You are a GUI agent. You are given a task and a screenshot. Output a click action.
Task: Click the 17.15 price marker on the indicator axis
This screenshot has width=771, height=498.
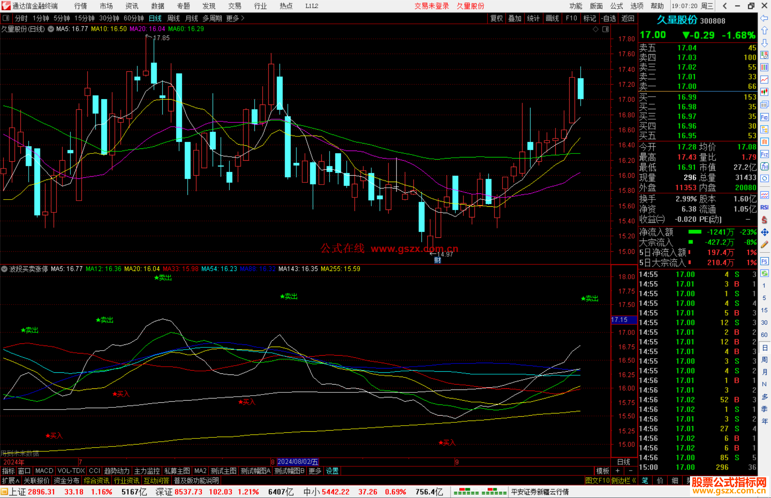click(x=624, y=320)
